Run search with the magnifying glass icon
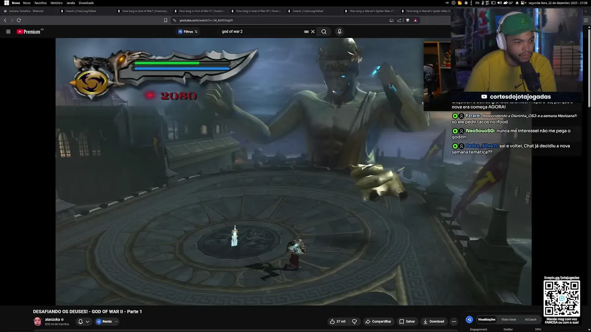The width and height of the screenshot is (591, 332). pyautogui.click(x=324, y=32)
